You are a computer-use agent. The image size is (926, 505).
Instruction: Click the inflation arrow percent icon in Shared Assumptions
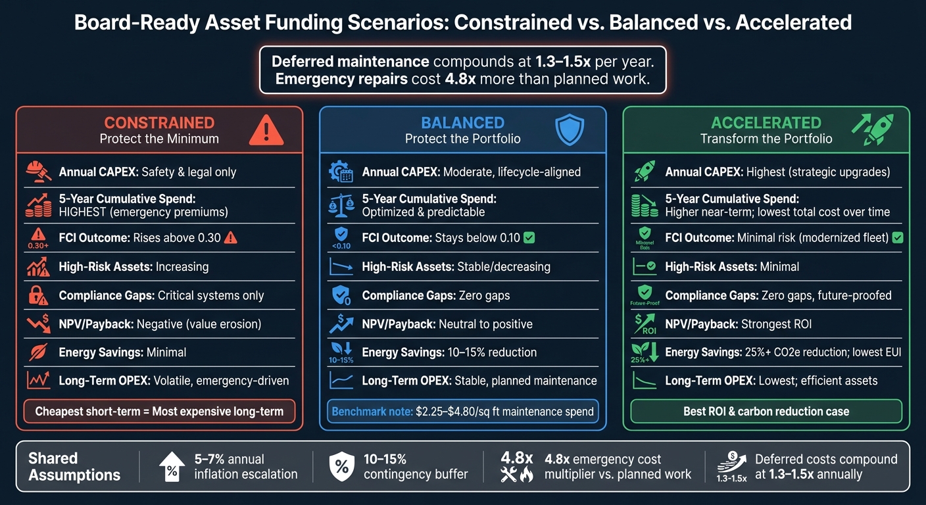pyautogui.click(x=172, y=467)
